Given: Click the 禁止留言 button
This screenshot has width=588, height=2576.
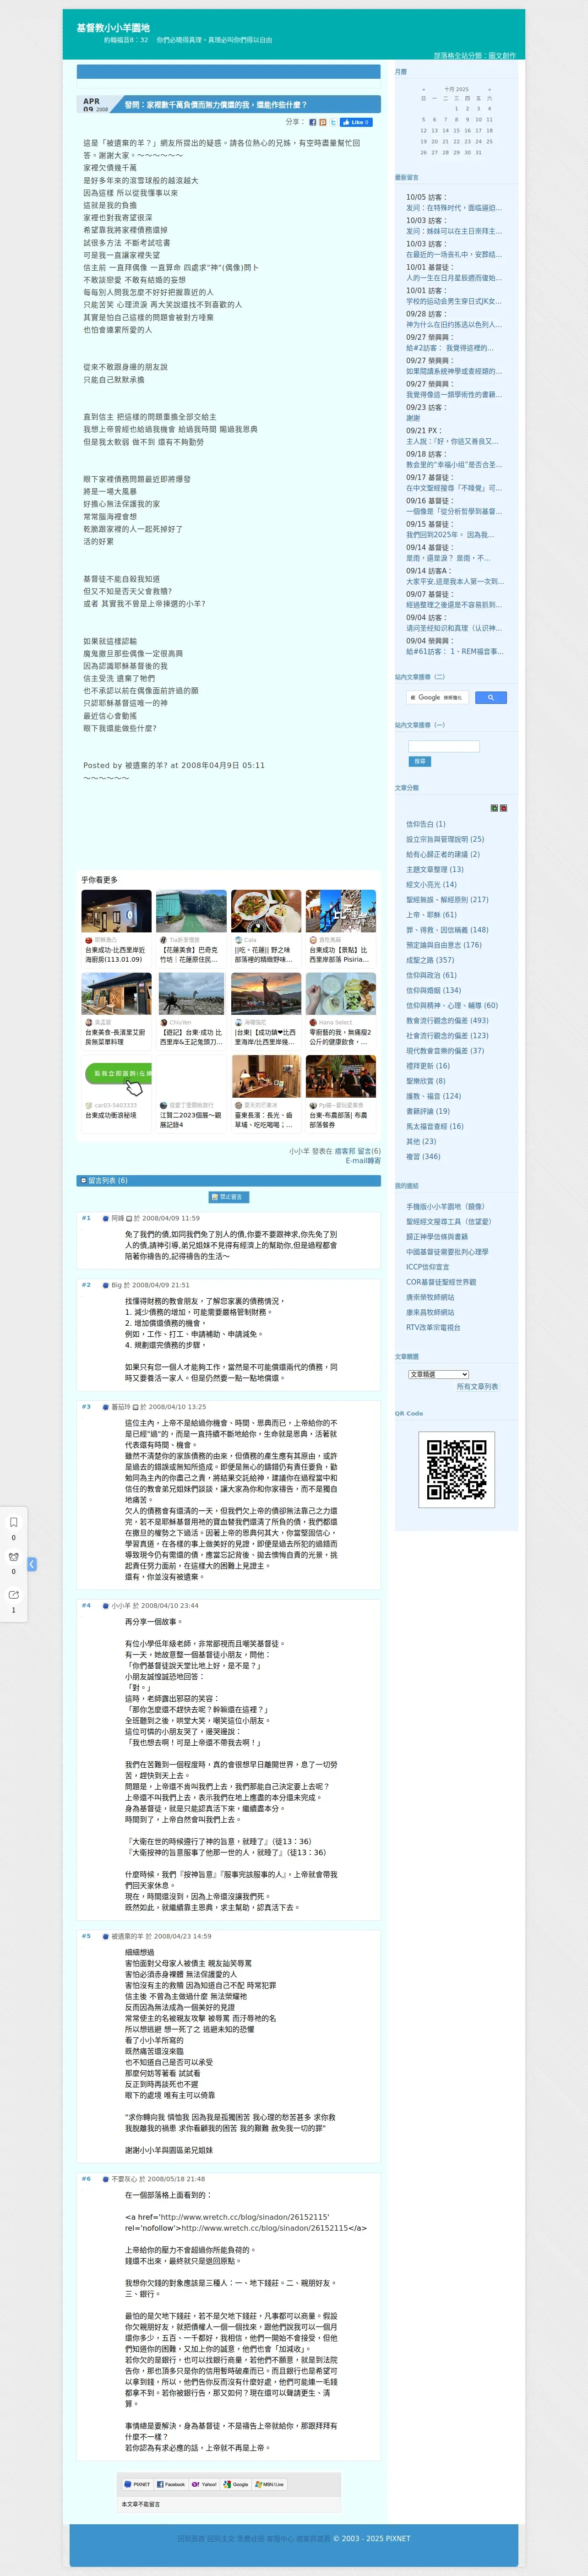Looking at the screenshot, I should coord(228,1196).
